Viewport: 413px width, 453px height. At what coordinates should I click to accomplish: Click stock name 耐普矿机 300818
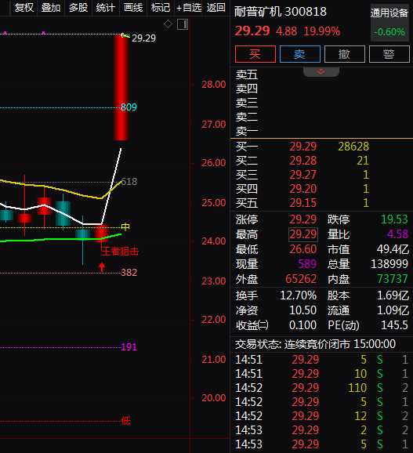(280, 12)
